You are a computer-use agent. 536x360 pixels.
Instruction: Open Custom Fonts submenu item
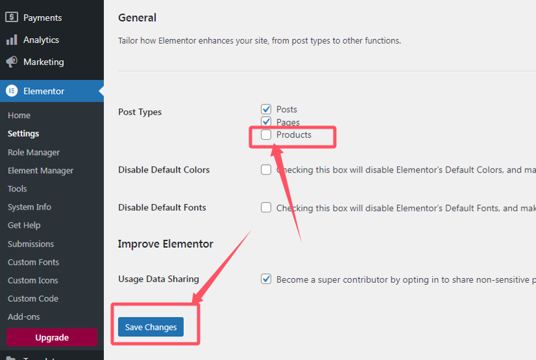click(33, 262)
